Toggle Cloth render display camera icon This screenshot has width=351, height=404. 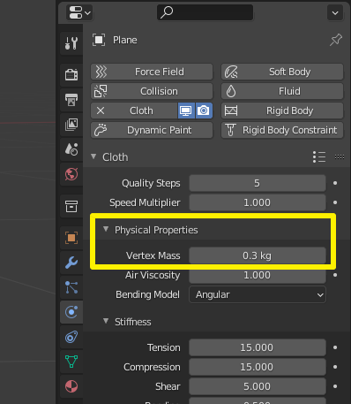204,111
